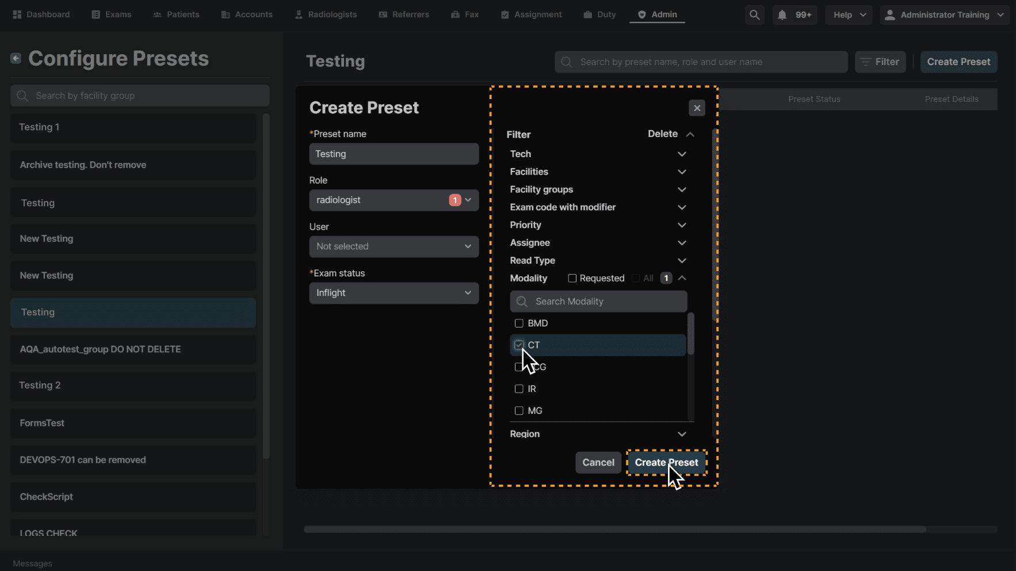Enable the Requested modality checkbox
The width and height of the screenshot is (1016, 571).
pyautogui.click(x=572, y=279)
